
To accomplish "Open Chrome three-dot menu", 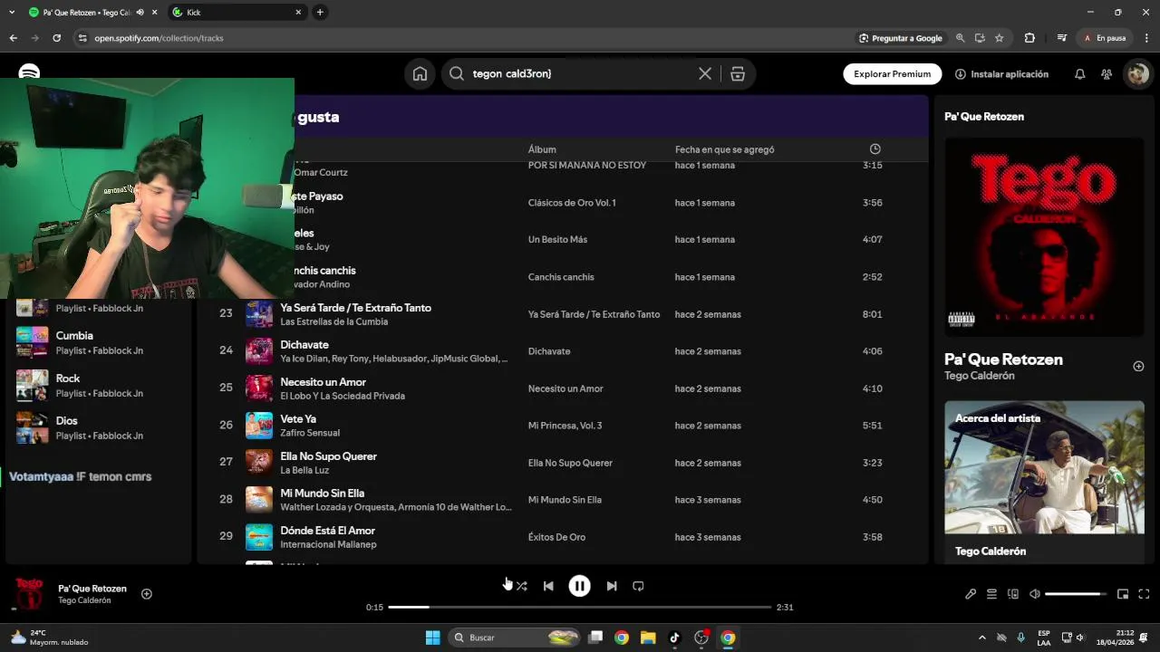I will coord(1146,38).
